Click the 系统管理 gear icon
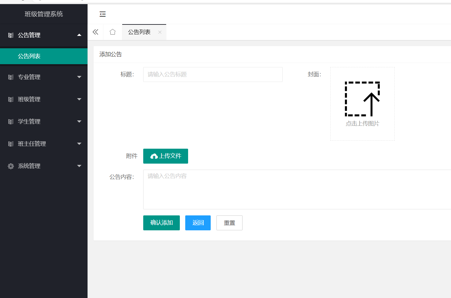Viewport: 451px width, 298px height. tap(11, 166)
